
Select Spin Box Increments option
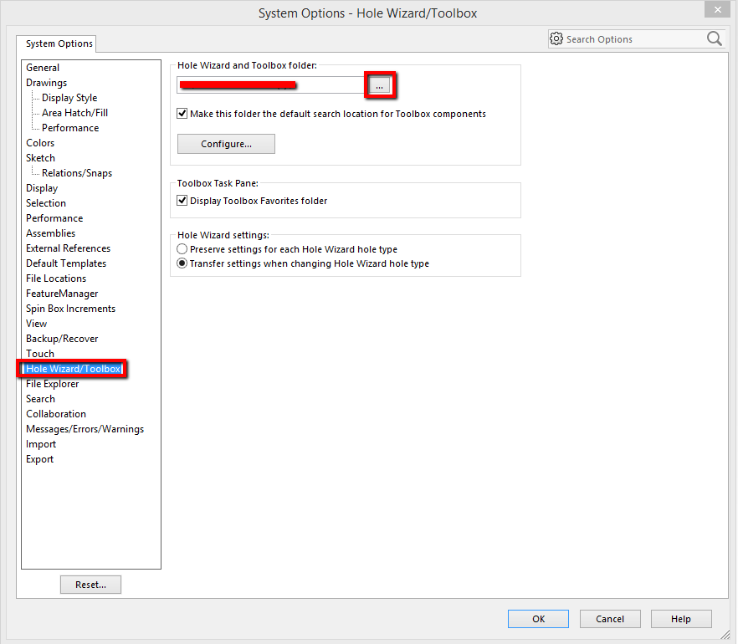coord(70,309)
